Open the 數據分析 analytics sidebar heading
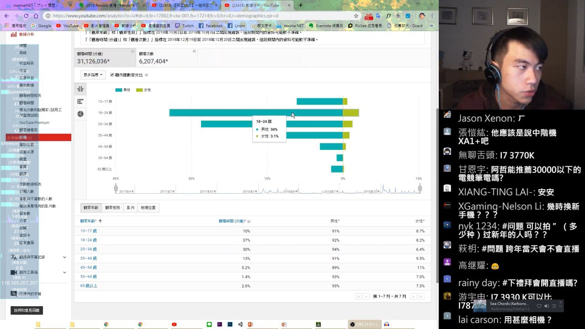 pyautogui.click(x=23, y=34)
